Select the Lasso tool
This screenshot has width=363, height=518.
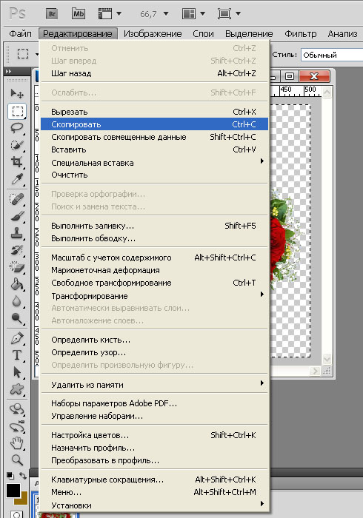coord(17,128)
